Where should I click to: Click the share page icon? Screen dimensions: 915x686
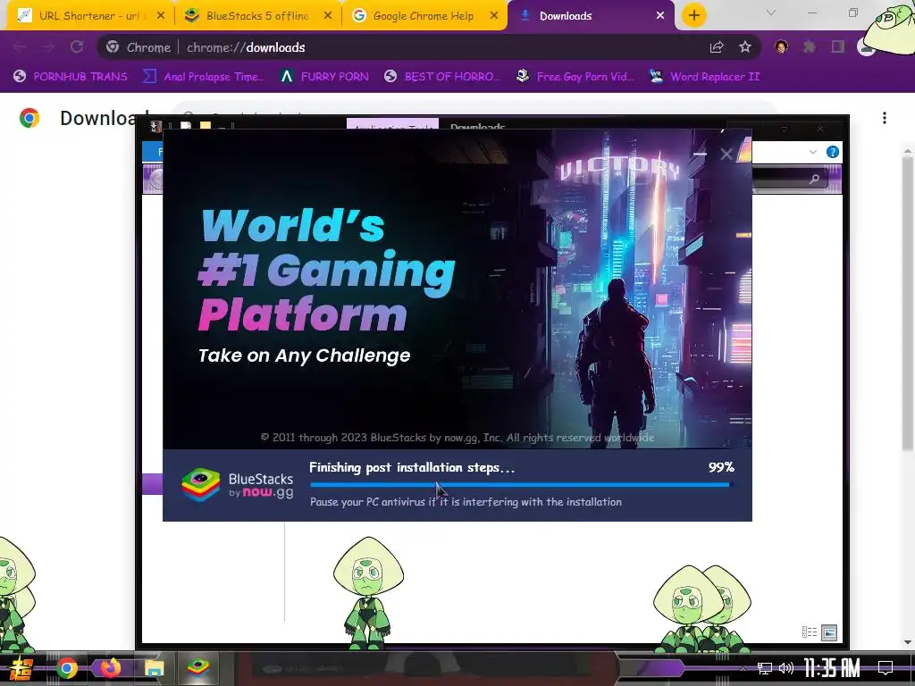[717, 47]
